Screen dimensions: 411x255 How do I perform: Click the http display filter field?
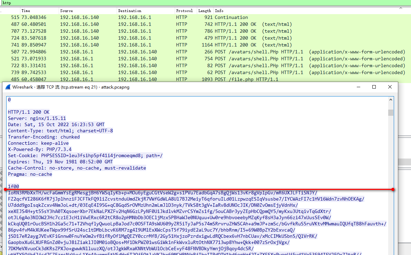[x=205, y=3]
